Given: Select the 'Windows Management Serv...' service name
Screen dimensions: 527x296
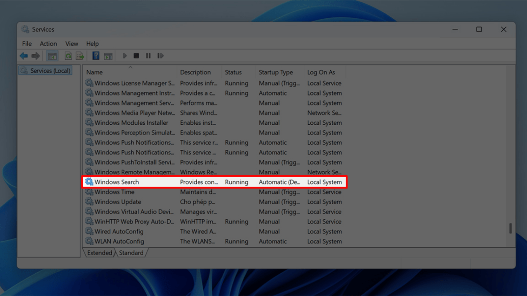Looking at the screenshot, I should coord(134,103).
